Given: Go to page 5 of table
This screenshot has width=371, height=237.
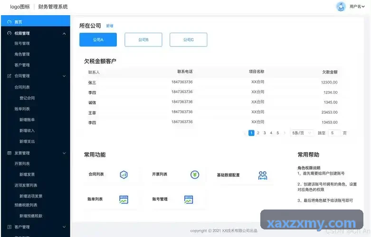Looking at the screenshot, I should [x=278, y=133].
